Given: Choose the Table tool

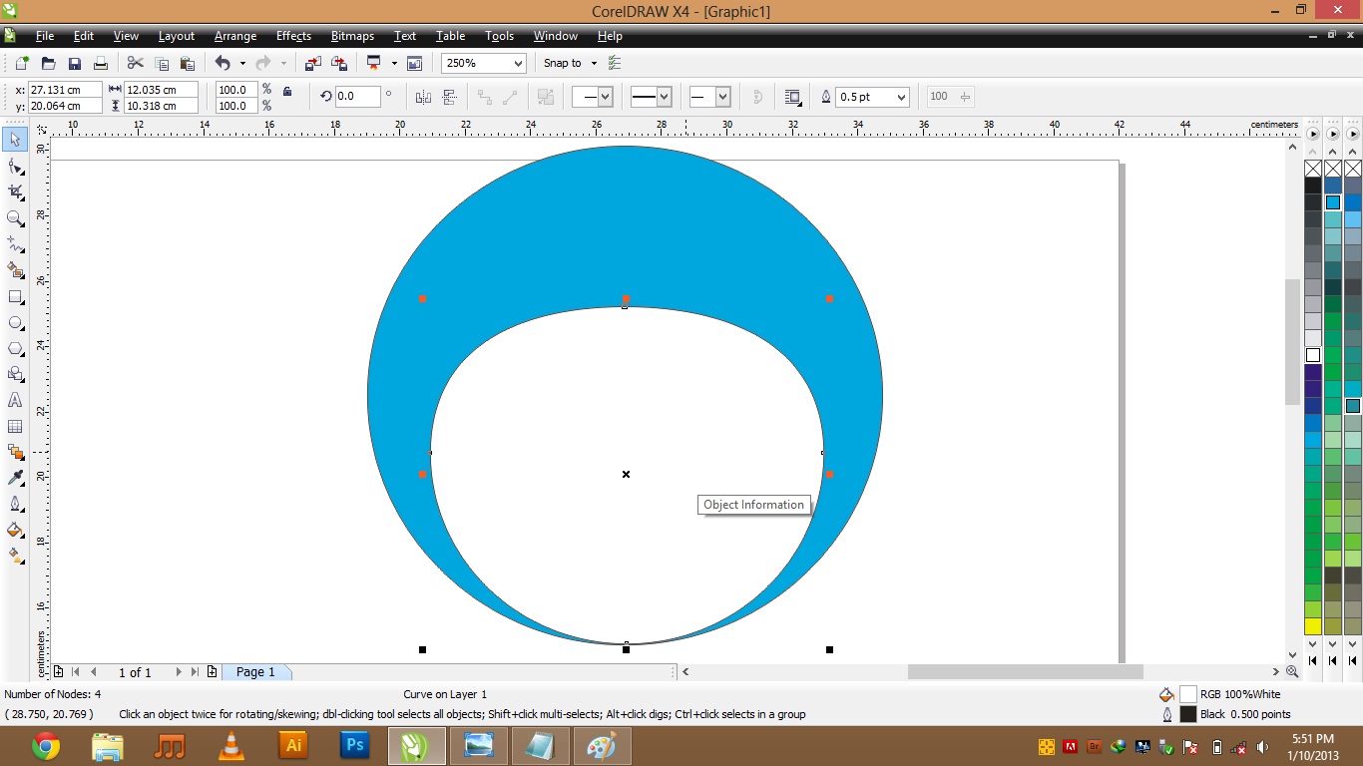Looking at the screenshot, I should 15,426.
